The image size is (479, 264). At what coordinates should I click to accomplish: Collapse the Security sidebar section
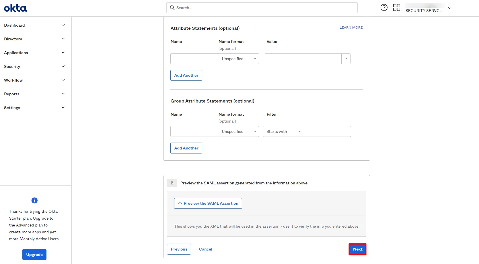63,66
